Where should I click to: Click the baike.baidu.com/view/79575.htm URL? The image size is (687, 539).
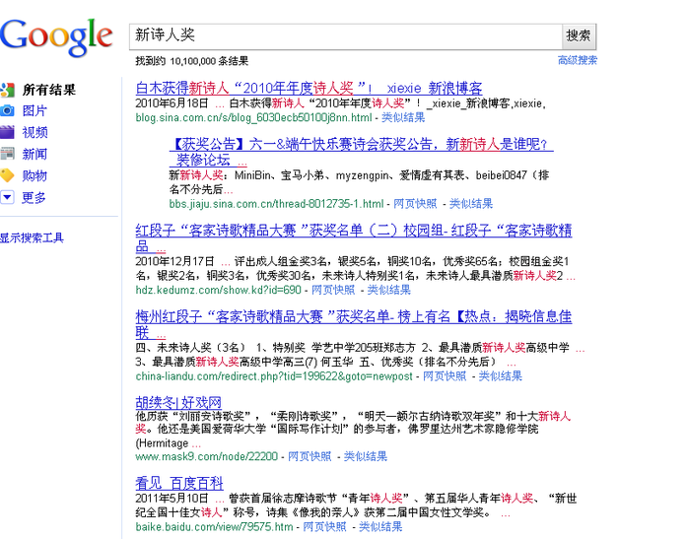point(214,527)
